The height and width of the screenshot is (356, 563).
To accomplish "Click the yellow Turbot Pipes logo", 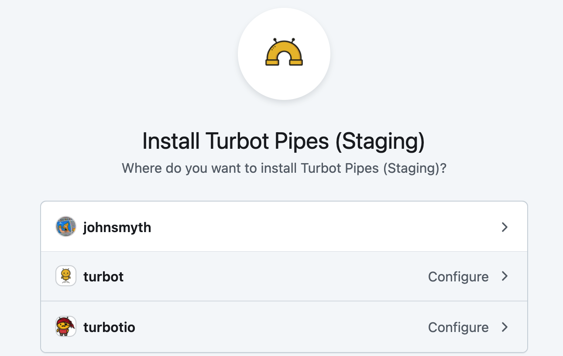I will 284,52.
